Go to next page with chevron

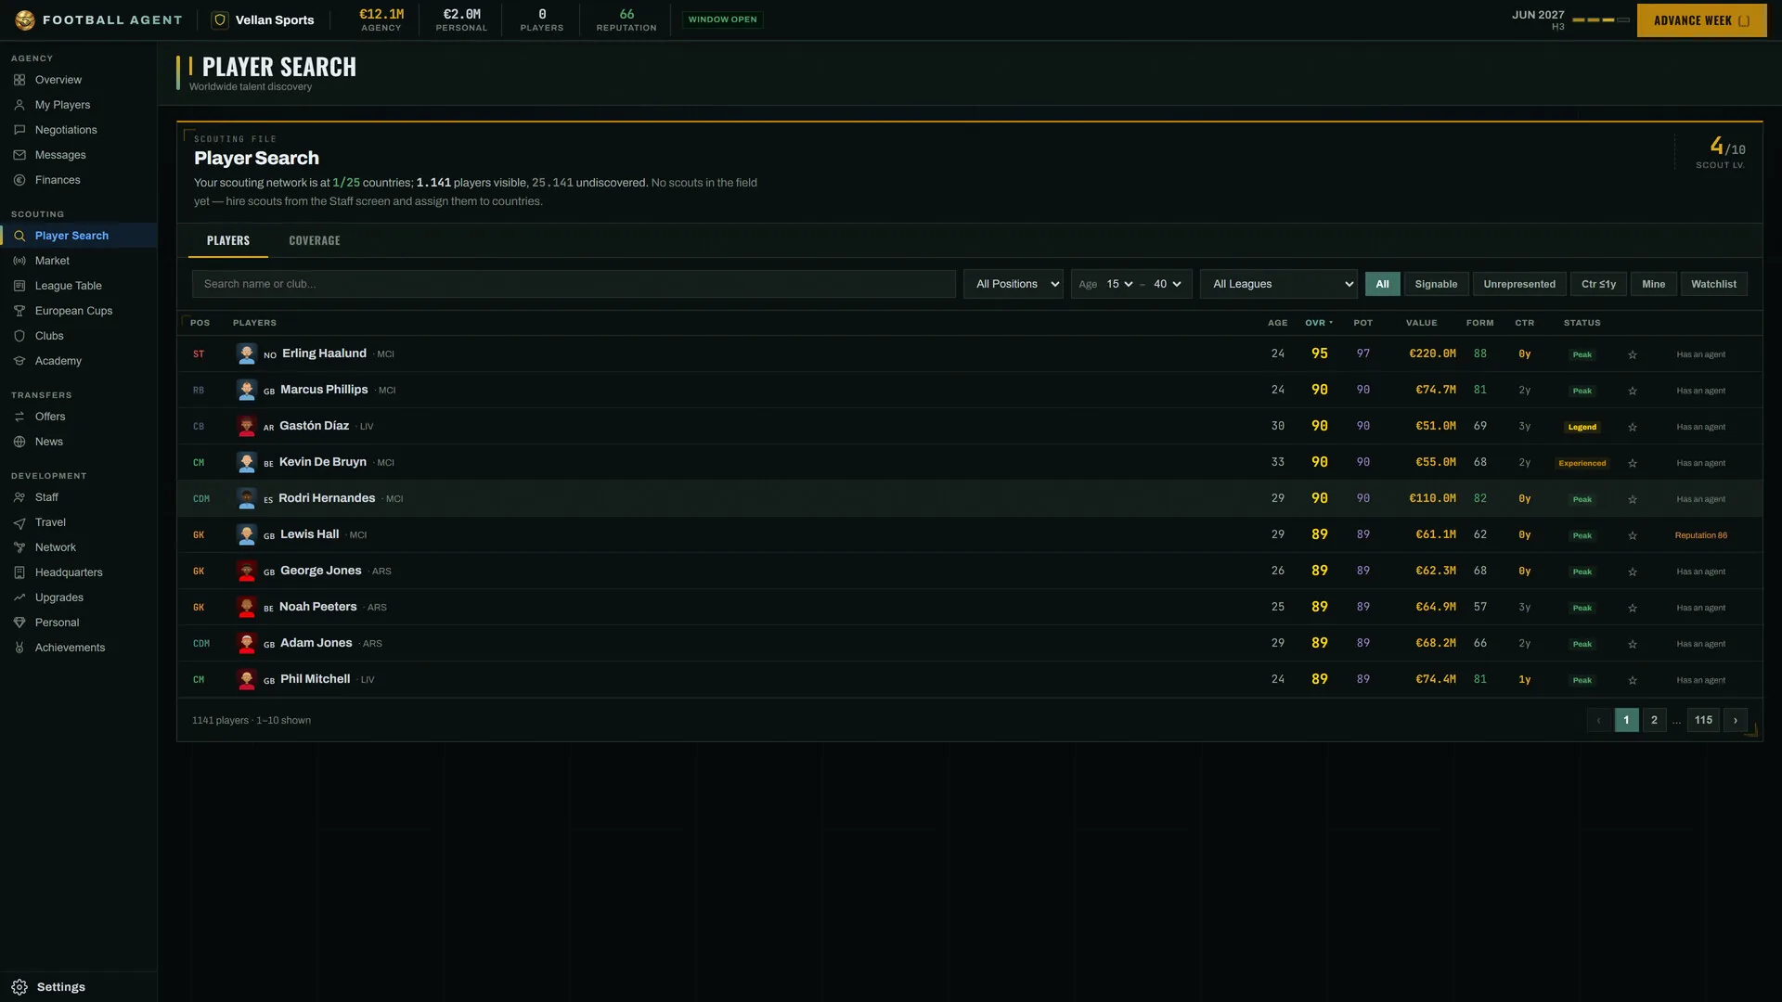tap(1736, 720)
